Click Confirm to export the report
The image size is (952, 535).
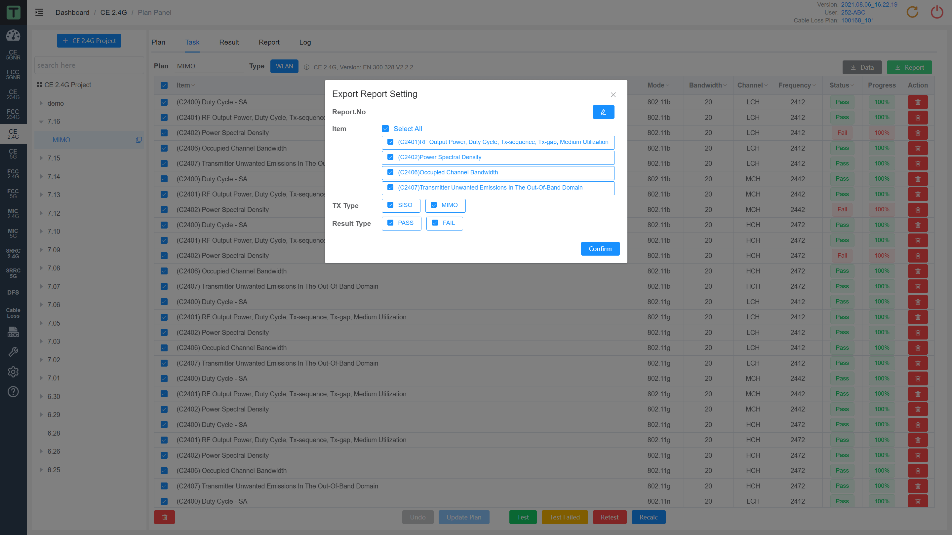[600, 248]
